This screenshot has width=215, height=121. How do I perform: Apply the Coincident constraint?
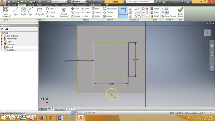(136, 9)
